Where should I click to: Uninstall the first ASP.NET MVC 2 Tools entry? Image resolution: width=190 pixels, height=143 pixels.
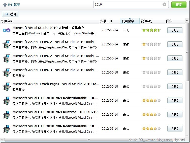(x=175, y=44)
